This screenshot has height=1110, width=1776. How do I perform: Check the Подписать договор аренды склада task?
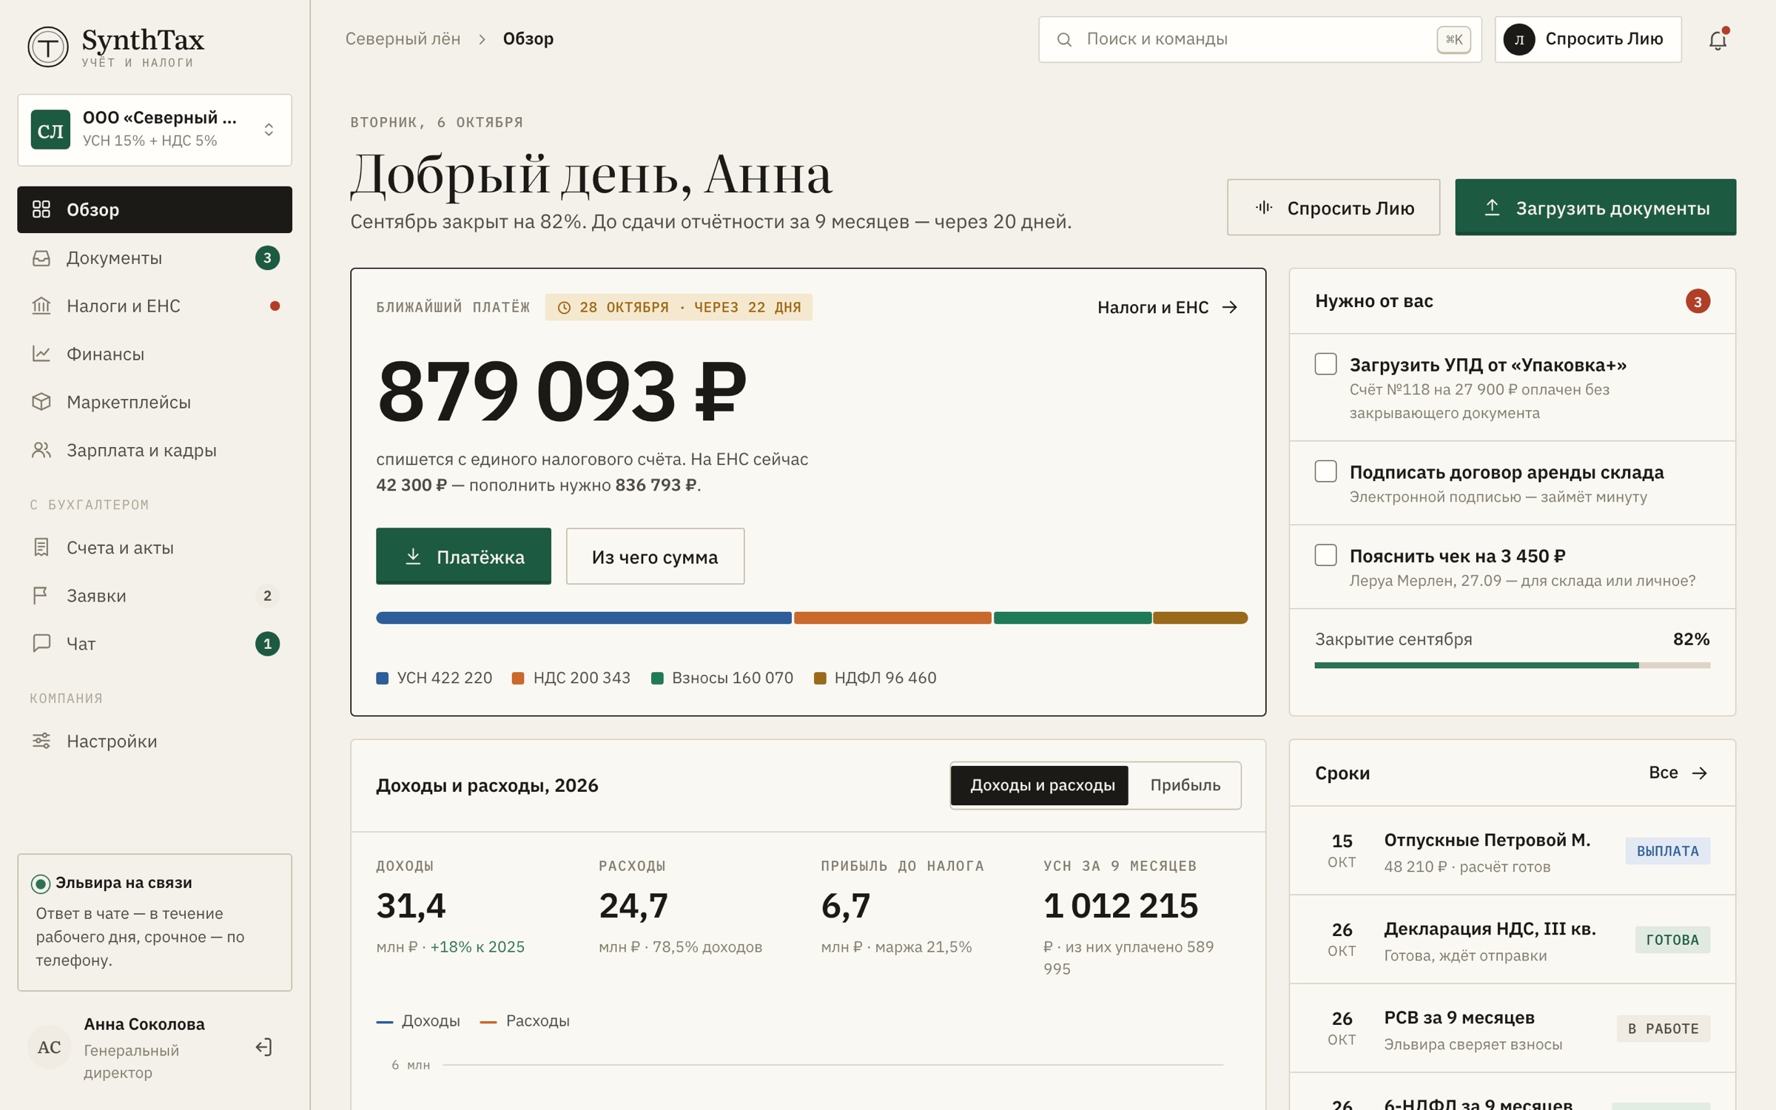pos(1325,471)
